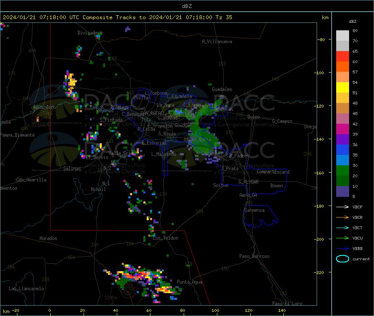Click the 'L_Malvinas' map label
The width and height of the screenshot is (374, 316).
coord(164,154)
